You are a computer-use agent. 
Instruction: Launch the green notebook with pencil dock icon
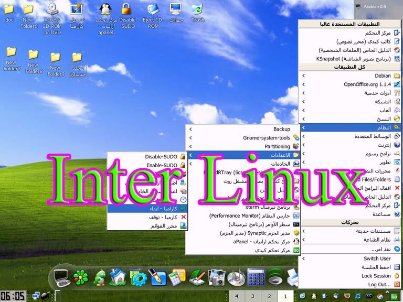[x=197, y=277]
